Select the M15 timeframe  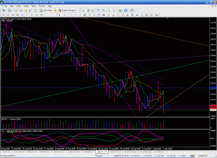(x=13, y=15)
